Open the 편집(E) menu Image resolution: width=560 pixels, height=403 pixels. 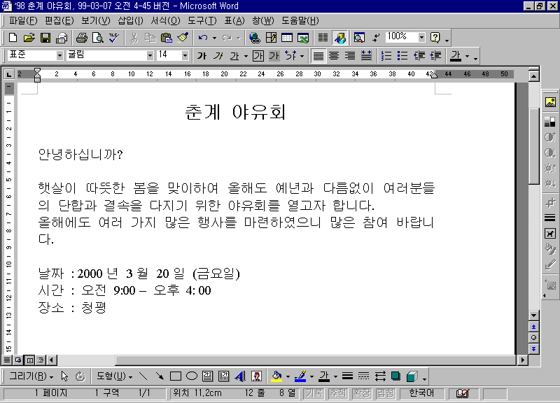point(59,21)
